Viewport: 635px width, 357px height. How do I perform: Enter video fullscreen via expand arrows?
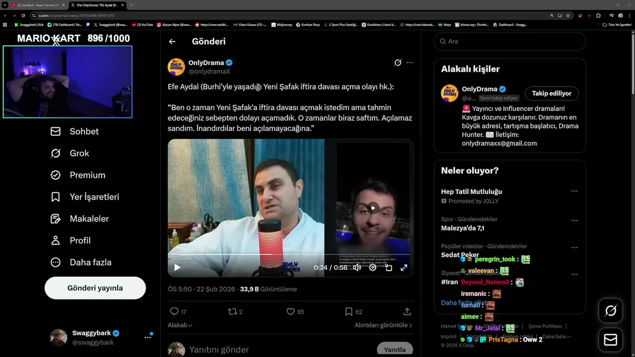click(x=404, y=267)
